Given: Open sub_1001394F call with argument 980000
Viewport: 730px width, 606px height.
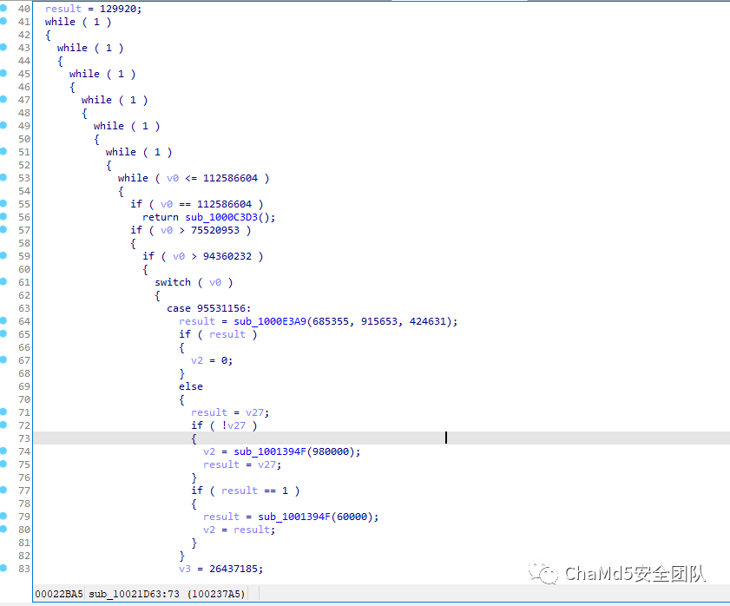Looking at the screenshot, I should (270, 451).
